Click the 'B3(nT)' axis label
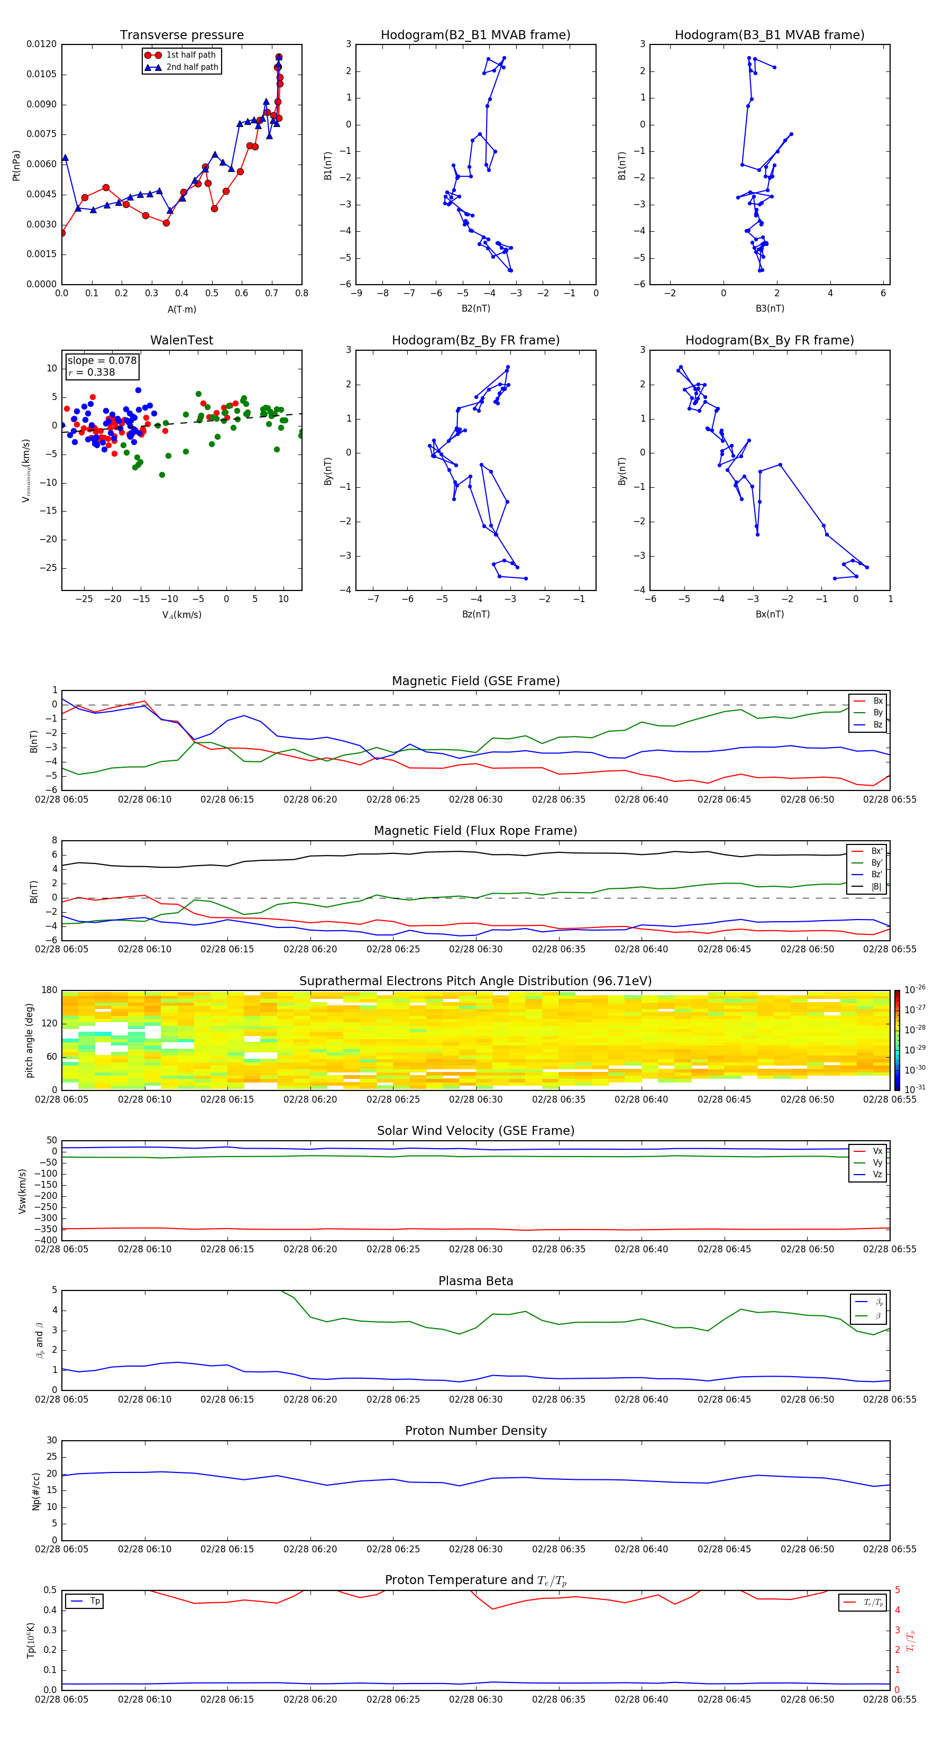952x1746 pixels. pyautogui.click(x=770, y=308)
